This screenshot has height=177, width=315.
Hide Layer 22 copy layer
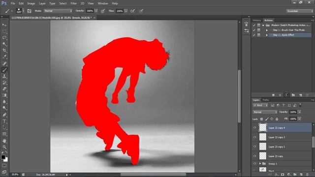255,156
